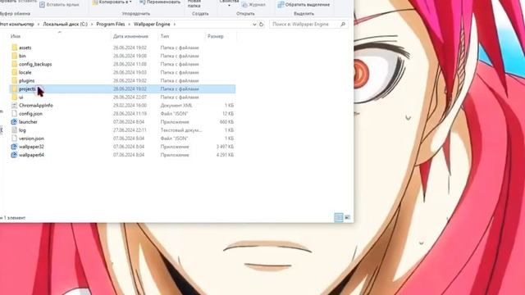
Task: Expand chevron after Wallpaper Engine breadcrumb
Action: click(x=174, y=25)
